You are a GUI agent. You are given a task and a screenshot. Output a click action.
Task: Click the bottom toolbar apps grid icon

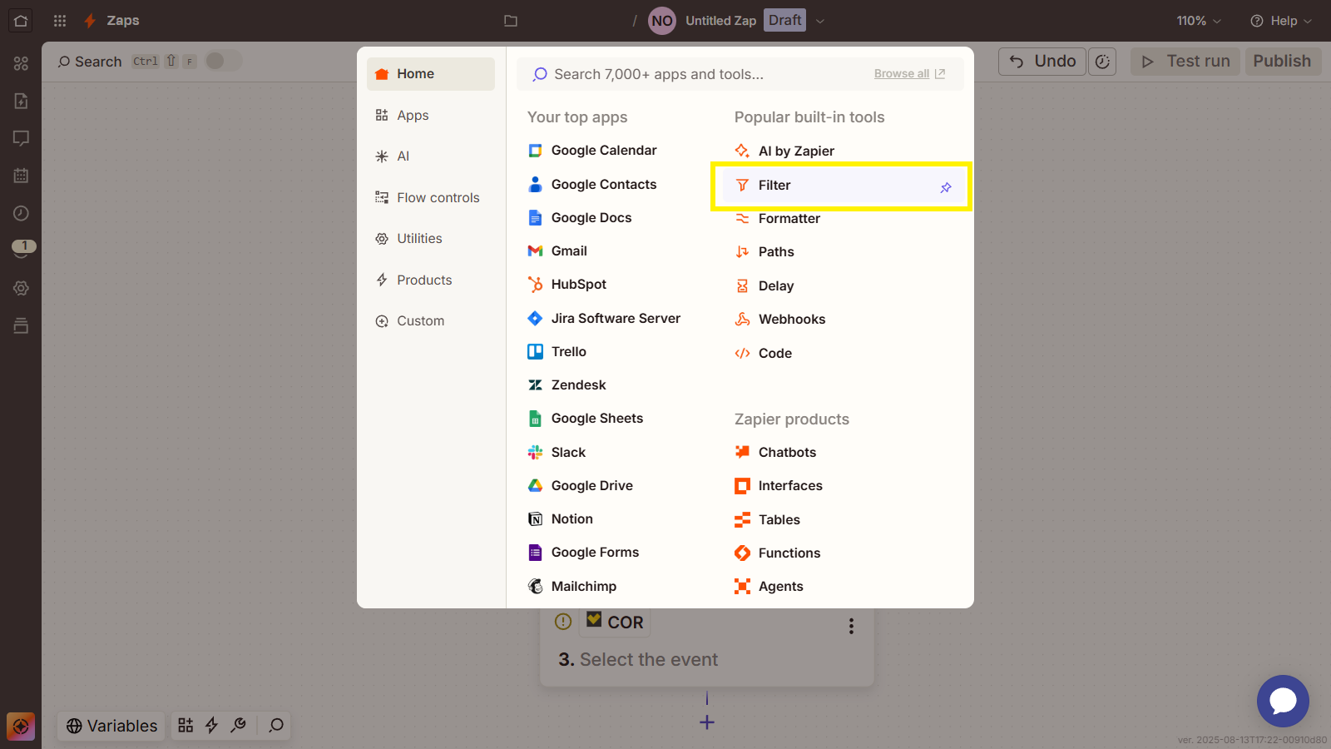186,726
